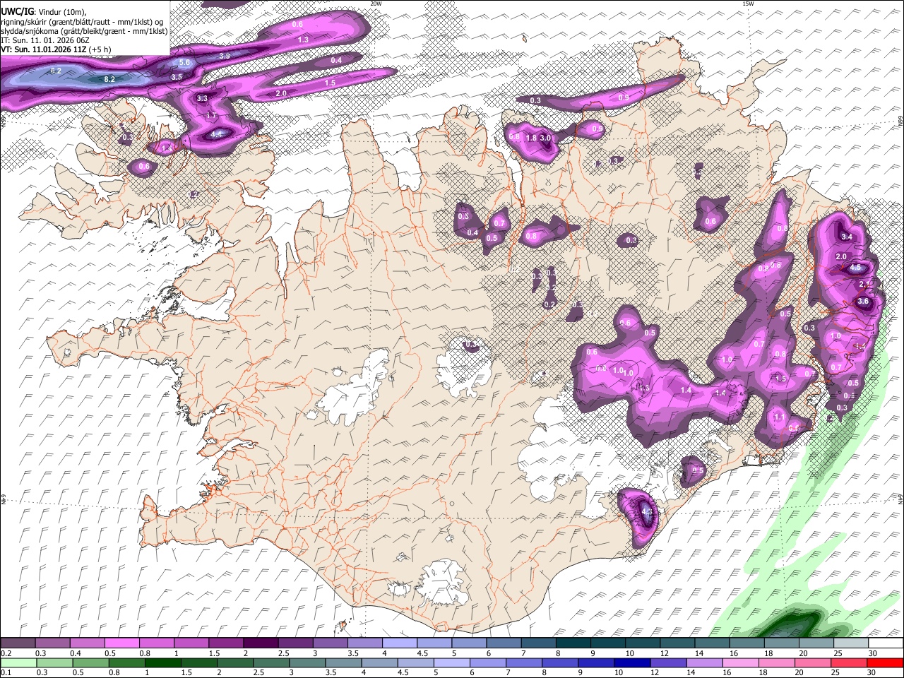Viewport: 904px width, 678px height.
Task: Pick the pale grey swatch between 25 and 30, upper row
Action: click(850, 643)
